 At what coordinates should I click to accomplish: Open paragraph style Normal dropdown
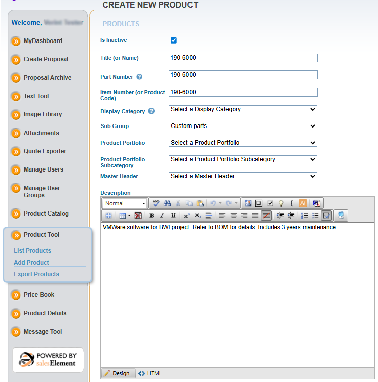pyautogui.click(x=125, y=203)
